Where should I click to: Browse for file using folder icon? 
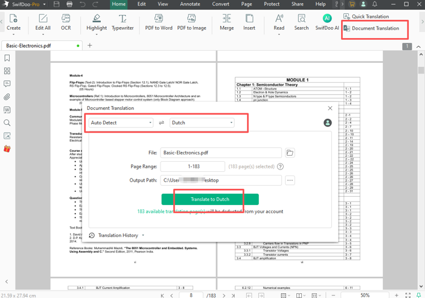tap(290, 153)
